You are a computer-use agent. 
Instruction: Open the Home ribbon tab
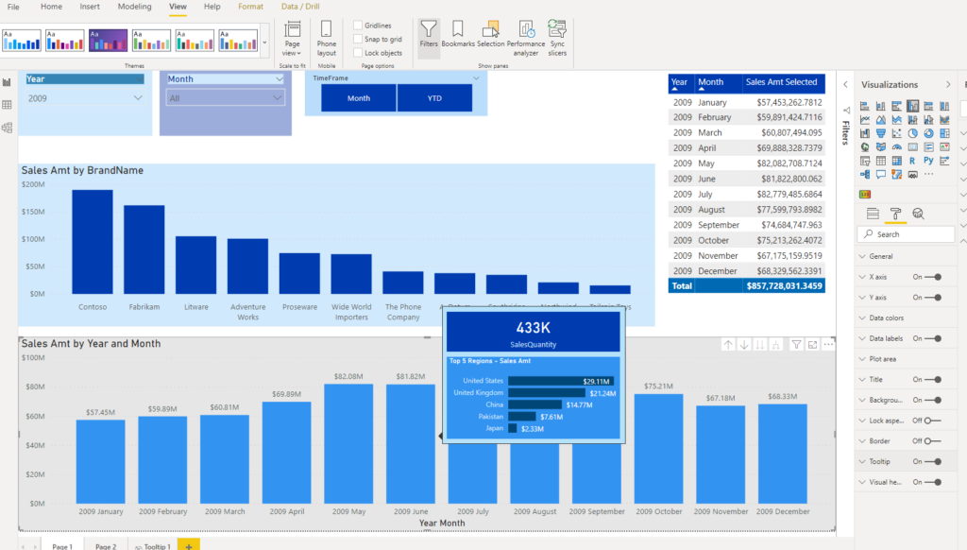coord(51,7)
